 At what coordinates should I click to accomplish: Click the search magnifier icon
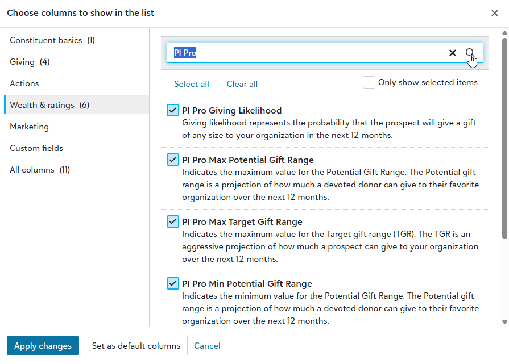coord(471,52)
